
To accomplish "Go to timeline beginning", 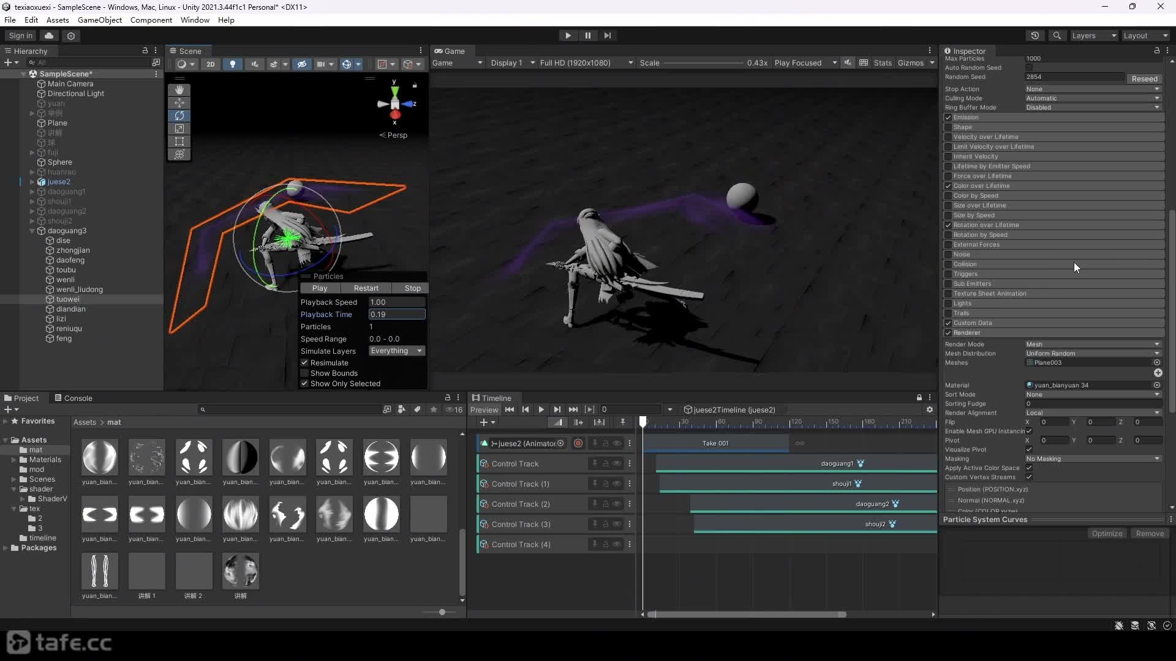I will coord(510,409).
